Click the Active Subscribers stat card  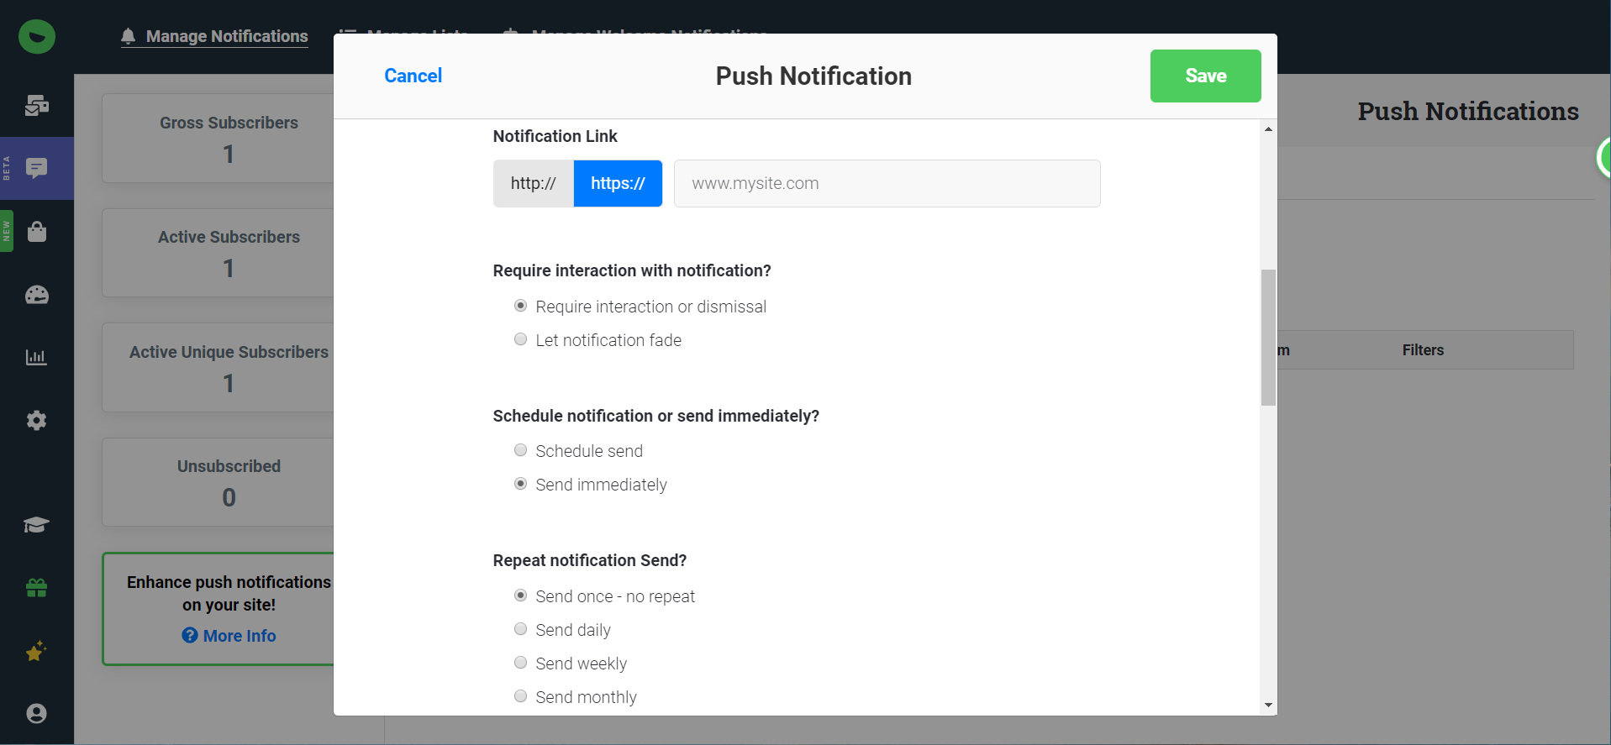218,253
